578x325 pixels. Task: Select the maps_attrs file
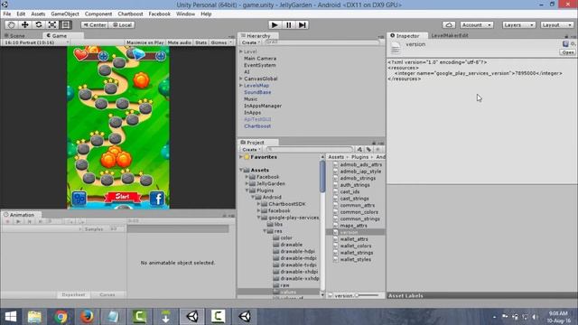(353, 226)
